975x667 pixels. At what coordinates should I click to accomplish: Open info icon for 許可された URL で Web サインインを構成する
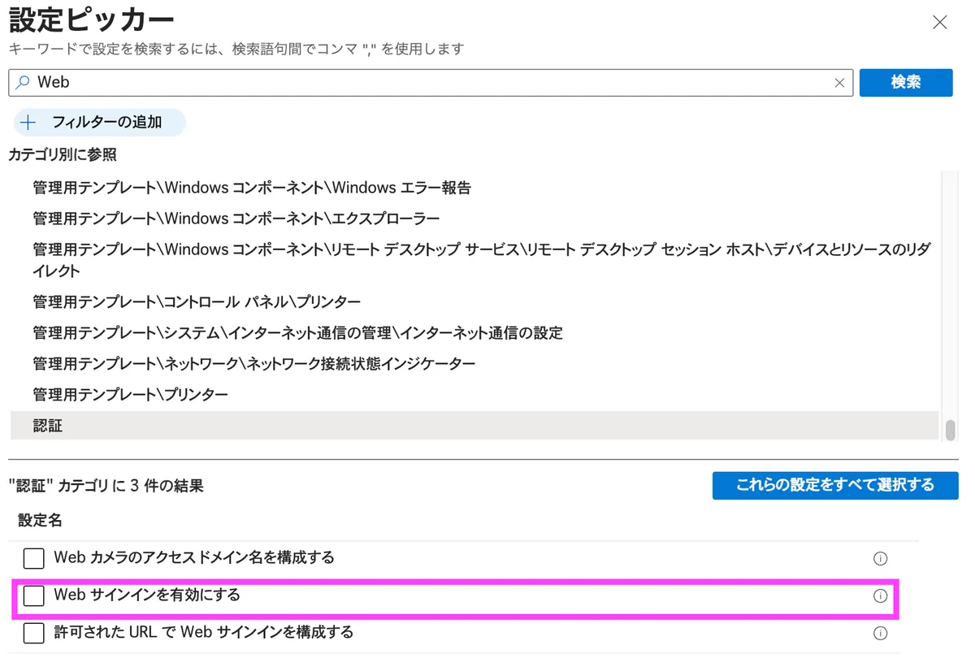tap(879, 633)
